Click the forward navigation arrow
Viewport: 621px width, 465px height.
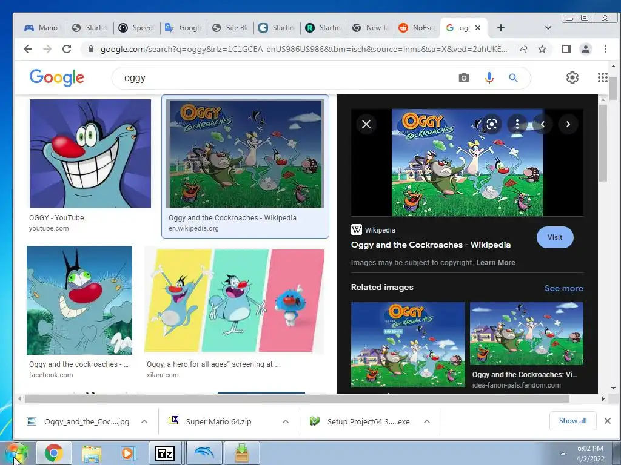pyautogui.click(x=47, y=49)
